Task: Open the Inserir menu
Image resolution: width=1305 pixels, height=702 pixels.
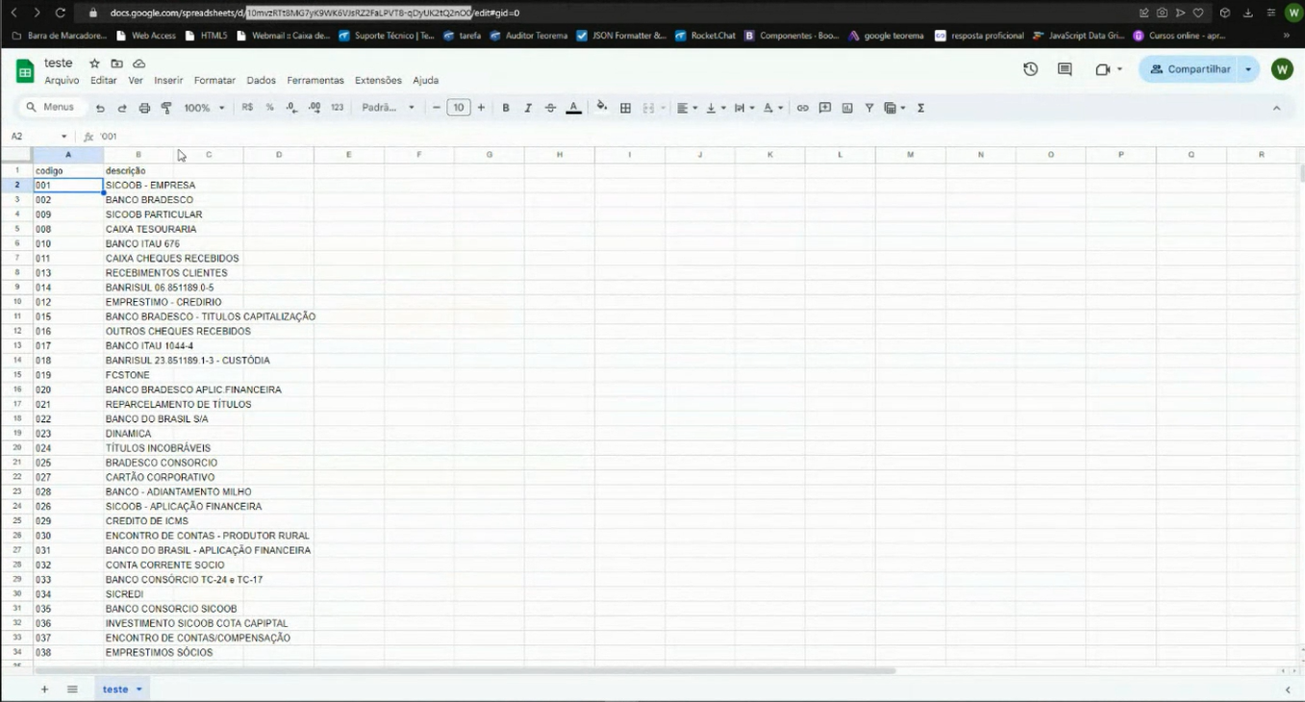Action: click(x=168, y=81)
